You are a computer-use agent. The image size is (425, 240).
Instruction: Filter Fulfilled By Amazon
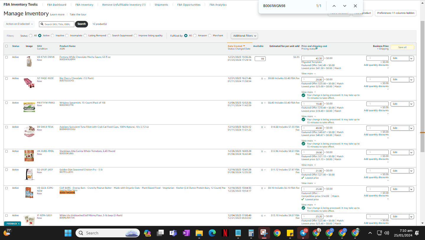(195, 36)
